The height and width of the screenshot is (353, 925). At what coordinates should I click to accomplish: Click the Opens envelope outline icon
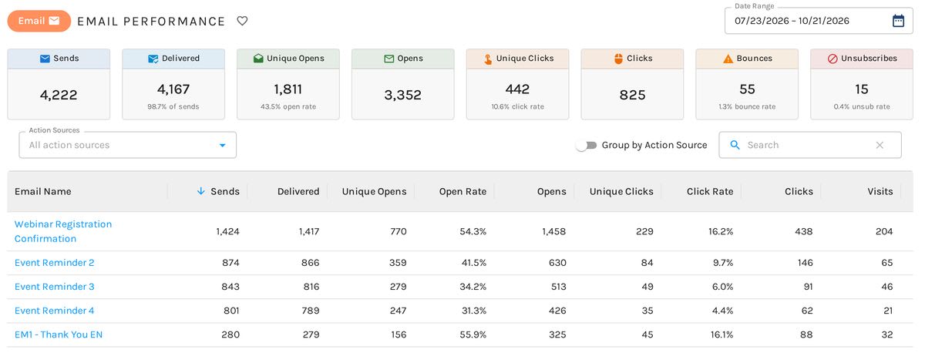click(x=388, y=59)
